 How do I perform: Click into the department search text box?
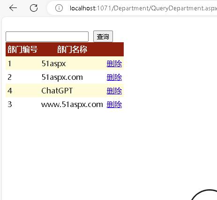[47, 37]
